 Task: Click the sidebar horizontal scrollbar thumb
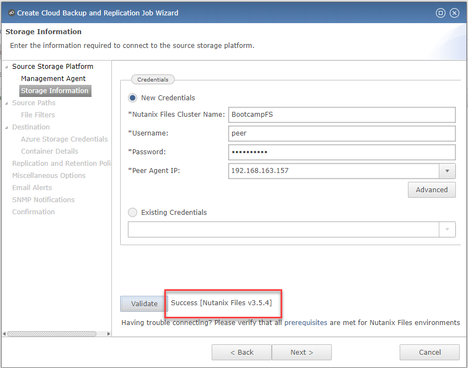(x=52, y=334)
